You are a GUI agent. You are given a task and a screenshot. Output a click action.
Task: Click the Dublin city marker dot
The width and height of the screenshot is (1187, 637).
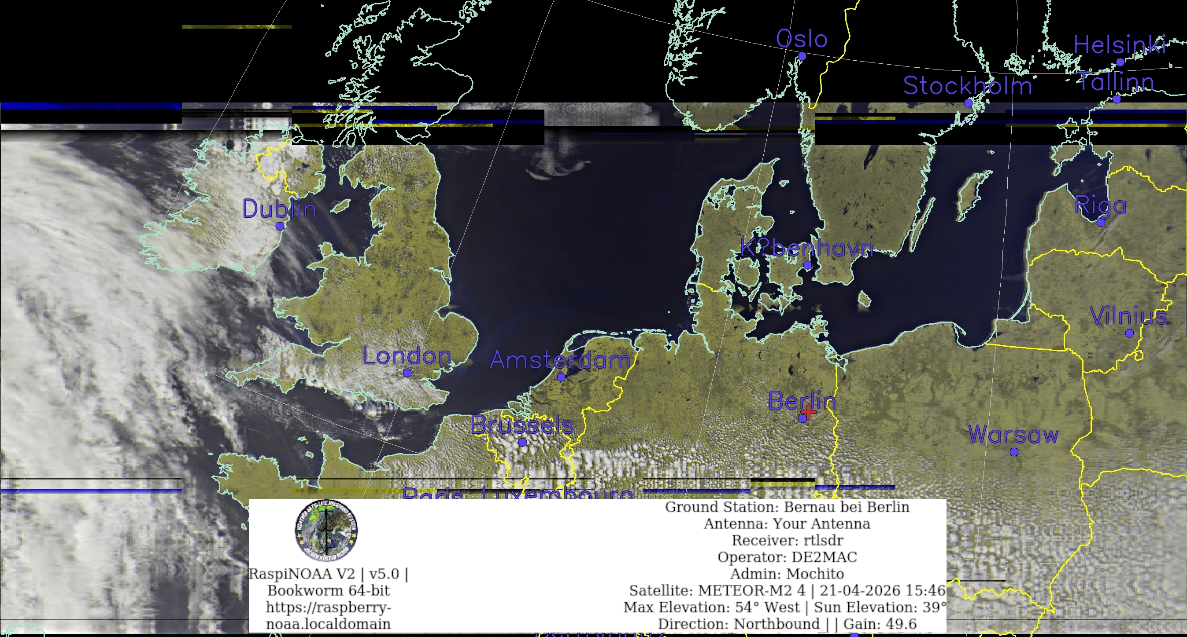click(x=280, y=227)
